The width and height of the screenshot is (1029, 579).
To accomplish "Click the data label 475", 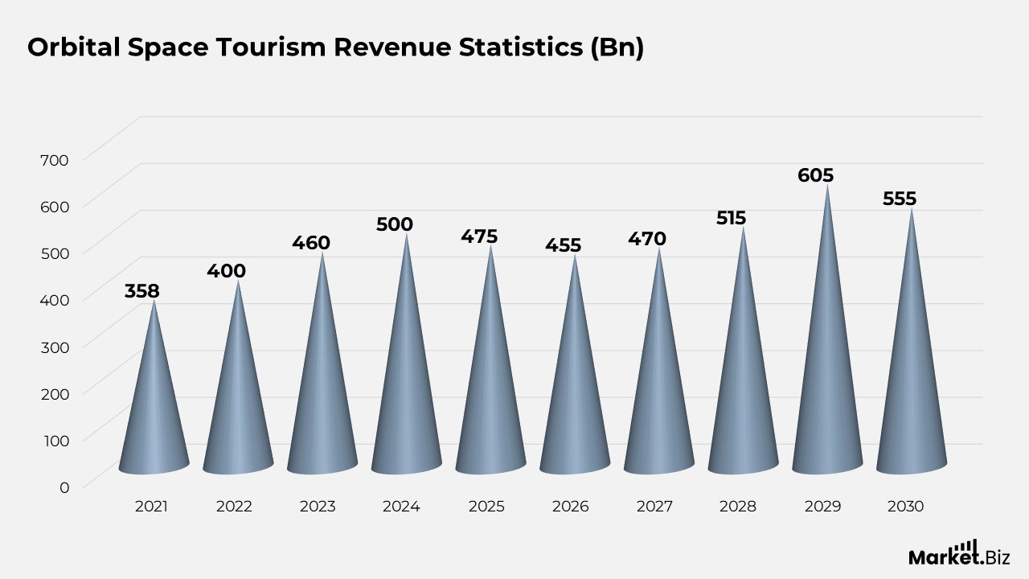I will [x=479, y=236].
